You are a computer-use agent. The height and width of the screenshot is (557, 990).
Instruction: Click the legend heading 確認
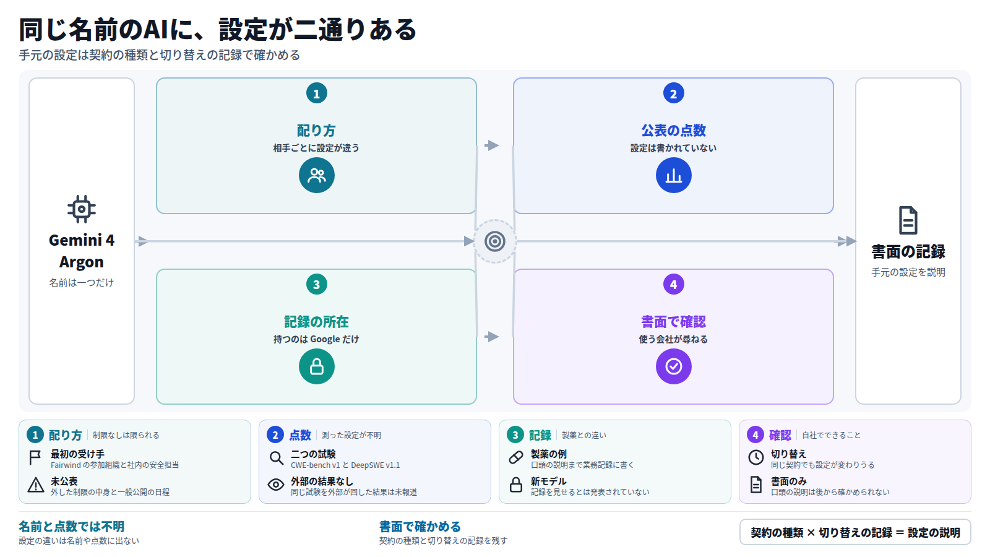[780, 435]
